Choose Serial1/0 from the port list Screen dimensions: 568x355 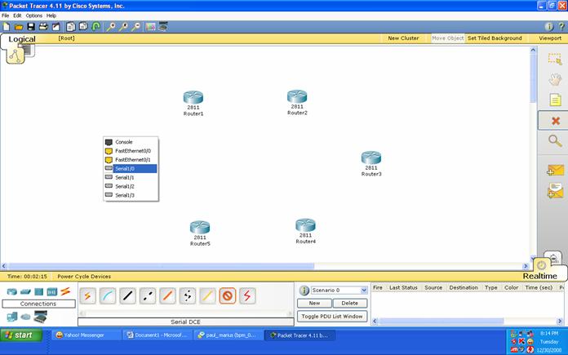[x=131, y=169]
